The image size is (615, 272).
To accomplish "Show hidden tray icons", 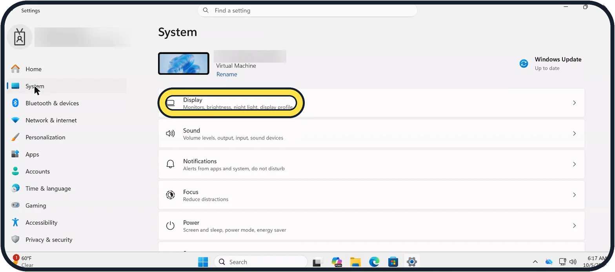I will pyautogui.click(x=535, y=262).
